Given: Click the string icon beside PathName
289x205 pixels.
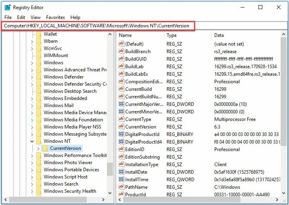Looking at the screenshot, I should [x=121, y=187].
